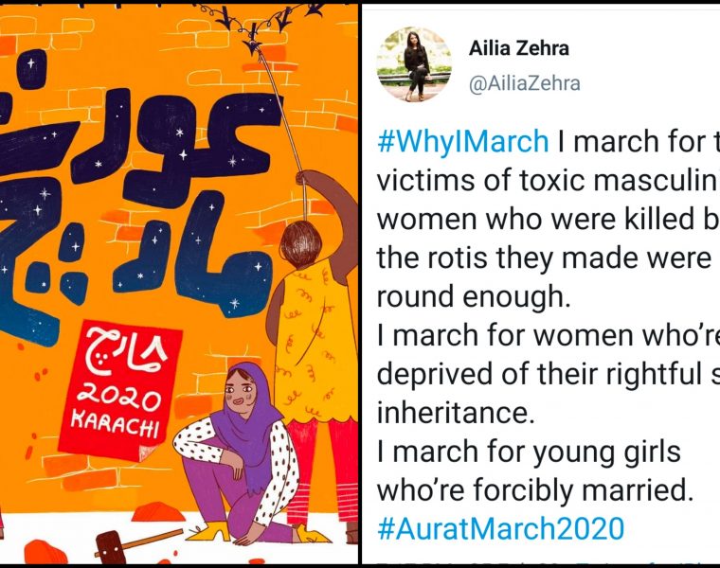This screenshot has height=568, width=720.
Task: Follow the #WhyIMarch hashtag
Action: tap(463, 141)
